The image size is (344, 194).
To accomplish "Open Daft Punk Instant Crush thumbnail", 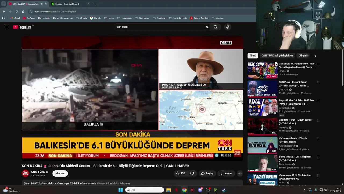I will click(262, 89).
